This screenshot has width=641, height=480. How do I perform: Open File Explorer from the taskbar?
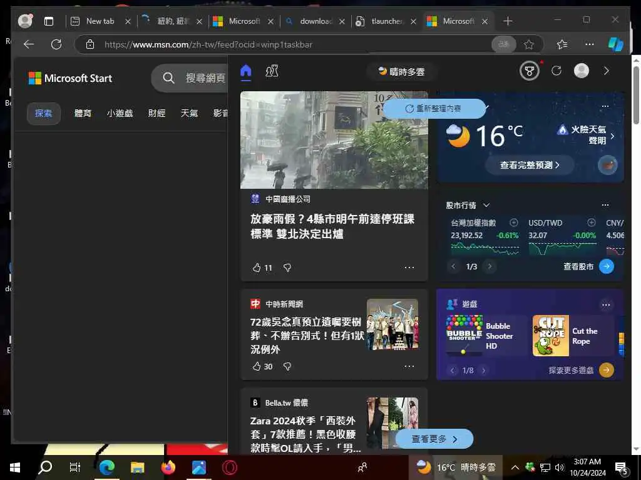pos(137,467)
